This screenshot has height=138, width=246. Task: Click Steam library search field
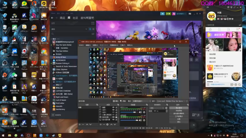(x=71, y=34)
